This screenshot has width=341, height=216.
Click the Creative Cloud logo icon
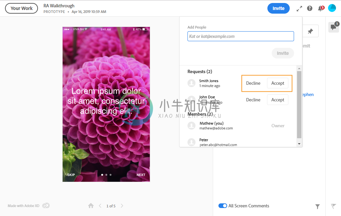(46, 205)
